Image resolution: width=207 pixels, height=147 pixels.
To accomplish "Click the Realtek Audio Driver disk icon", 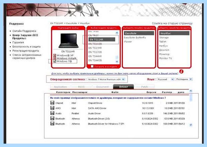I will pyautogui.click(x=52, y=113).
